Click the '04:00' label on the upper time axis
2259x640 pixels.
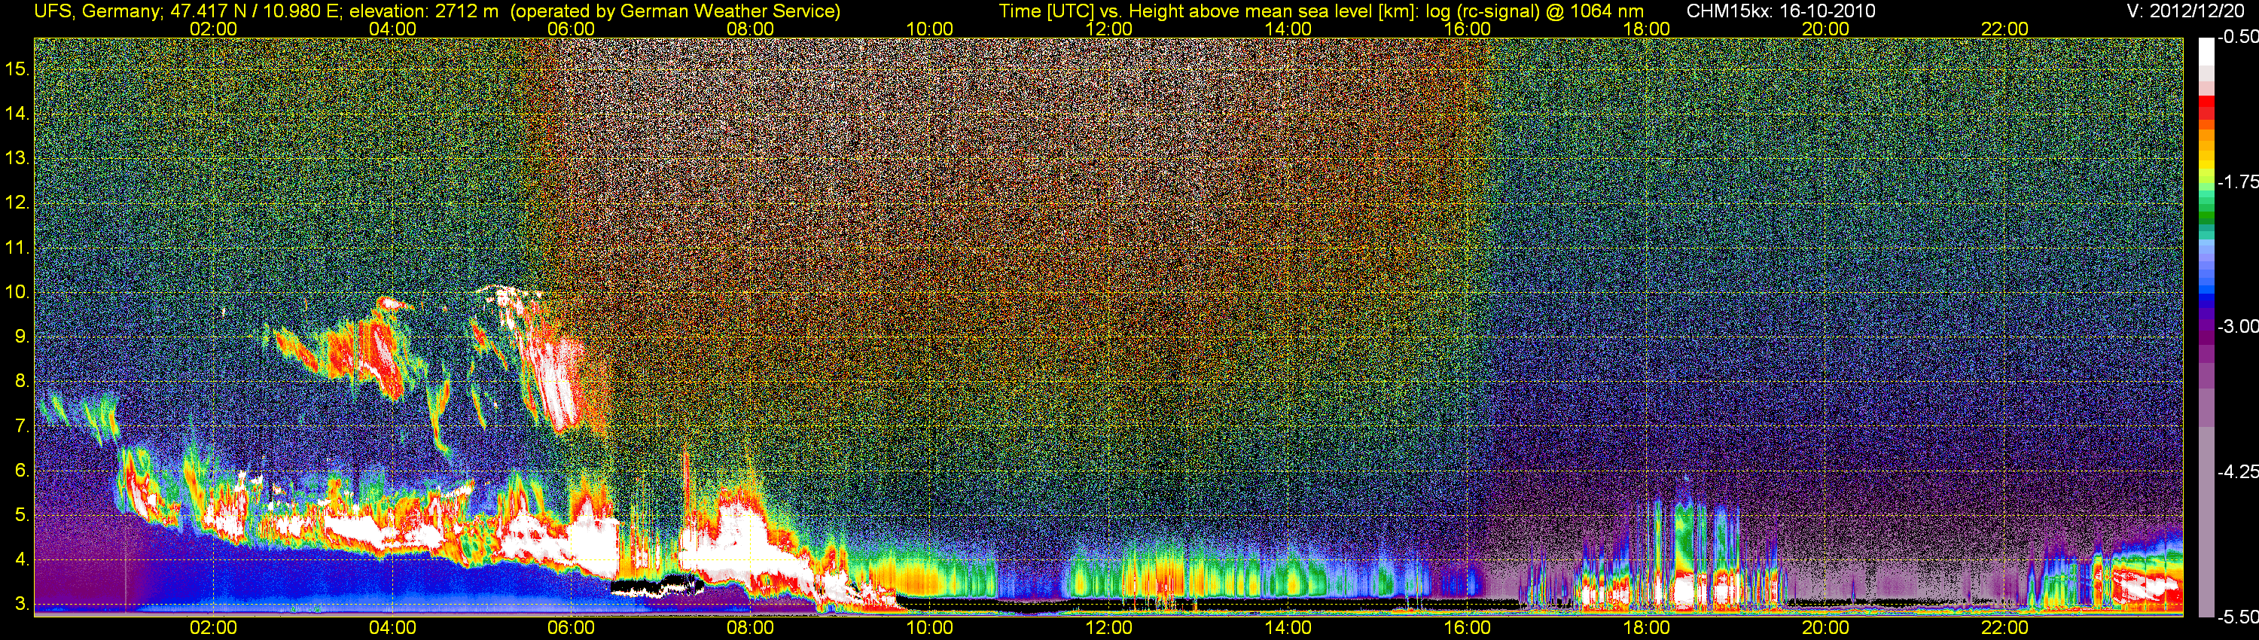pyautogui.click(x=392, y=29)
